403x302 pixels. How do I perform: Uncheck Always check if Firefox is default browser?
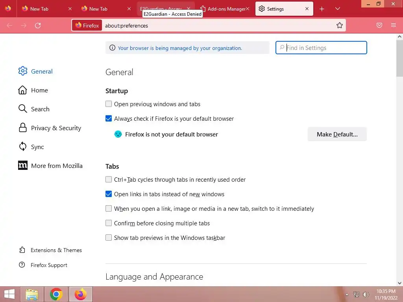click(109, 118)
